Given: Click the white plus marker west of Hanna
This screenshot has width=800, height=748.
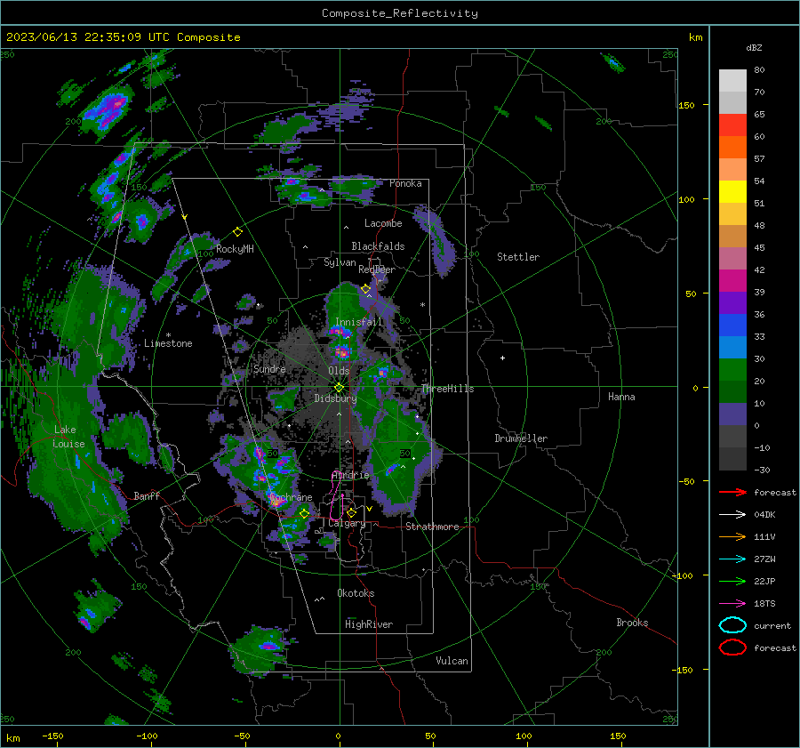Looking at the screenshot, I should [x=502, y=358].
